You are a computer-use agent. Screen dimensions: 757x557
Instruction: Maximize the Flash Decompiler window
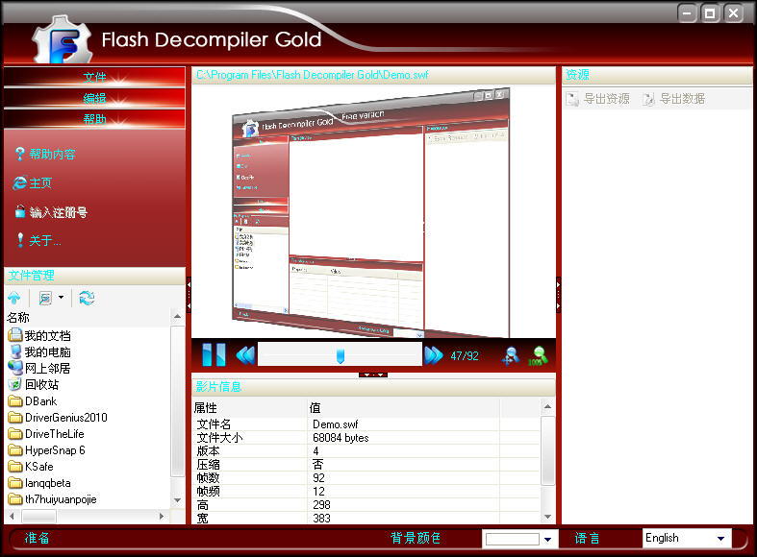point(710,13)
